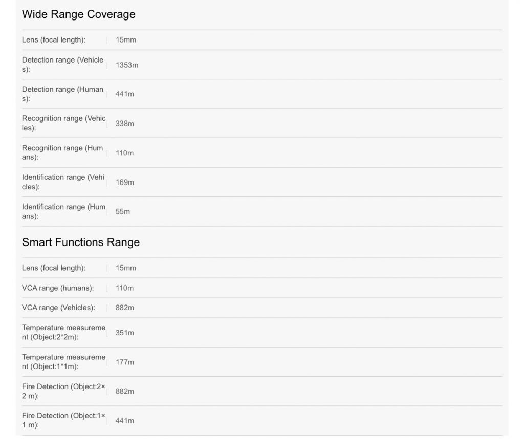Click Temperature measurement (Object:1*1m) label

point(63,362)
